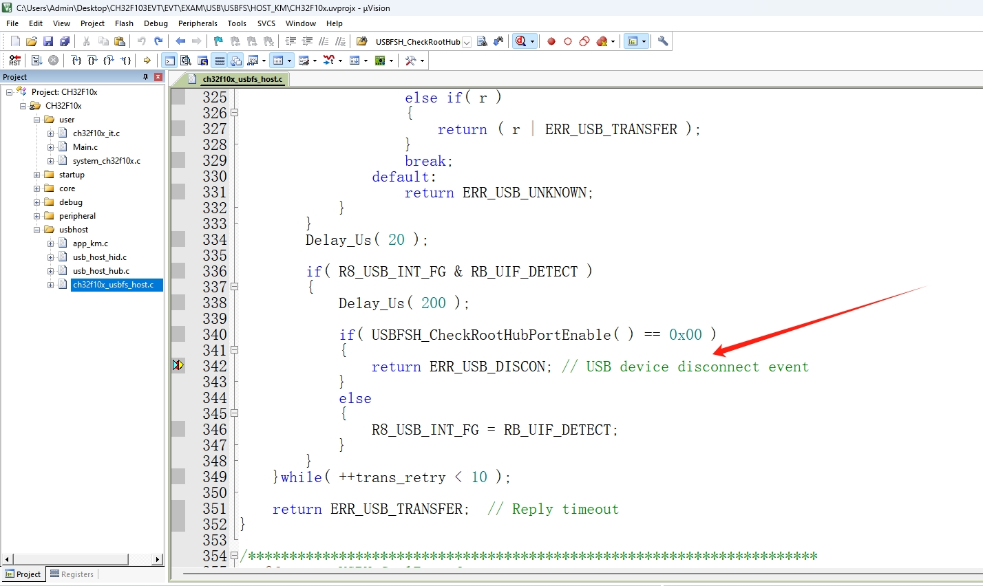Click the Save All icon
The width and height of the screenshot is (983, 586).
click(x=65, y=41)
